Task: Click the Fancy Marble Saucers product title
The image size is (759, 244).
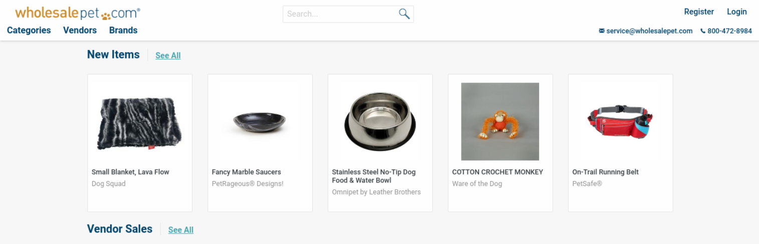Action: [x=246, y=172]
